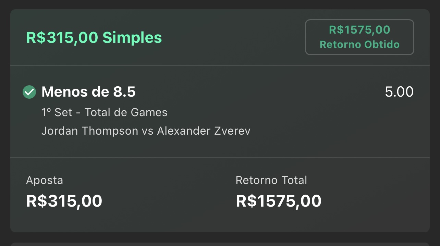Click the green won checkmark icon
The image size is (440, 246).
29,92
